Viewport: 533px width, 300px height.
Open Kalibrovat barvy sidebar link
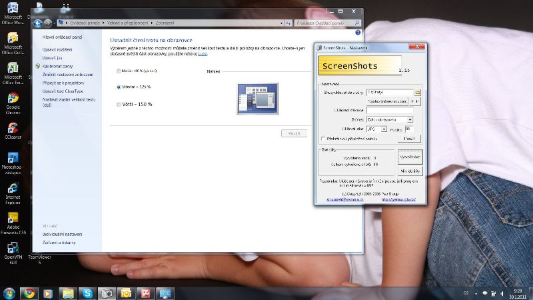(x=57, y=66)
